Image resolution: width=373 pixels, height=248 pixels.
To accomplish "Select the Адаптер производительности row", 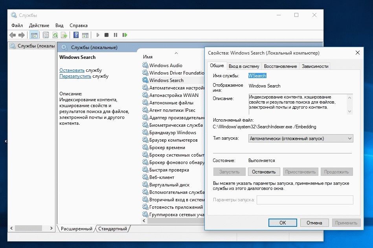I will [173, 117].
